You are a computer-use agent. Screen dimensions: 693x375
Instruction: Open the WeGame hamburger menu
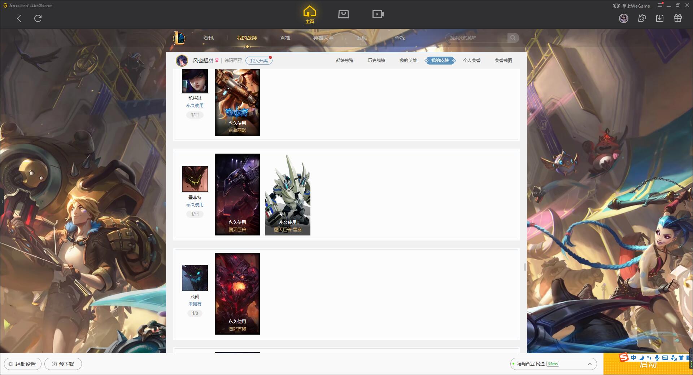660,5
